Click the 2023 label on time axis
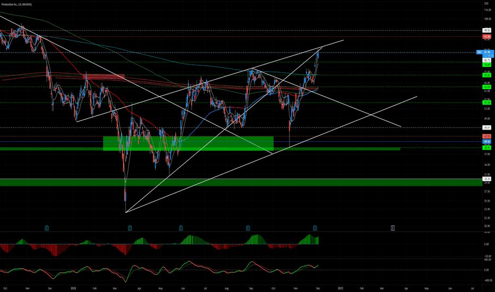 340,288
